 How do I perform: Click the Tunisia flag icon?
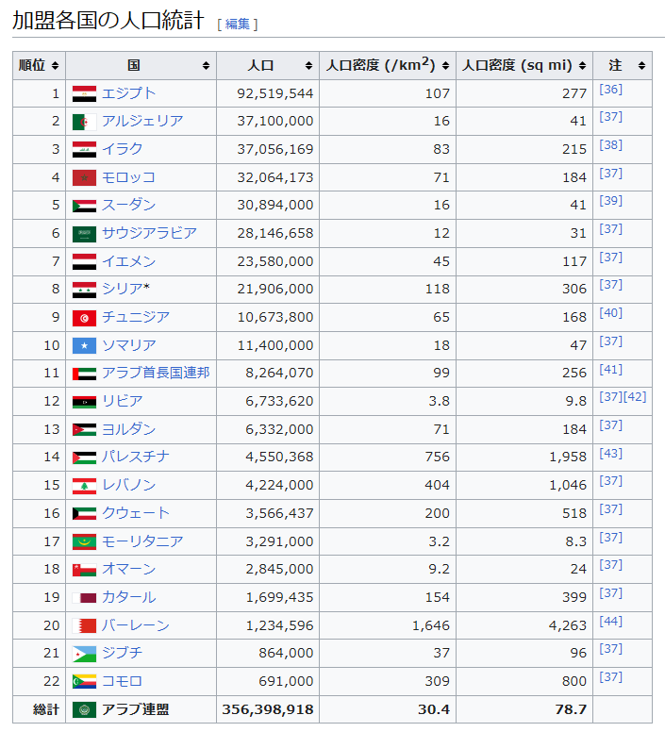pyautogui.click(x=84, y=318)
